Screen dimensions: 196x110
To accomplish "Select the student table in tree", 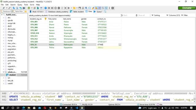I will click(x=13, y=75).
